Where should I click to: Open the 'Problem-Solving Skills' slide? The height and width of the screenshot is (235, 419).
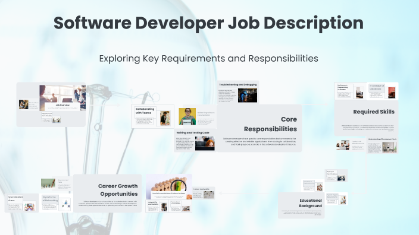pyautogui.click(x=204, y=193)
